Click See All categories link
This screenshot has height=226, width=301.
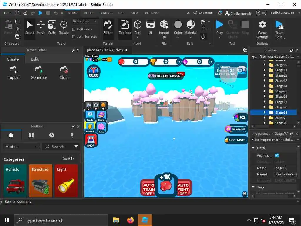tap(68, 159)
